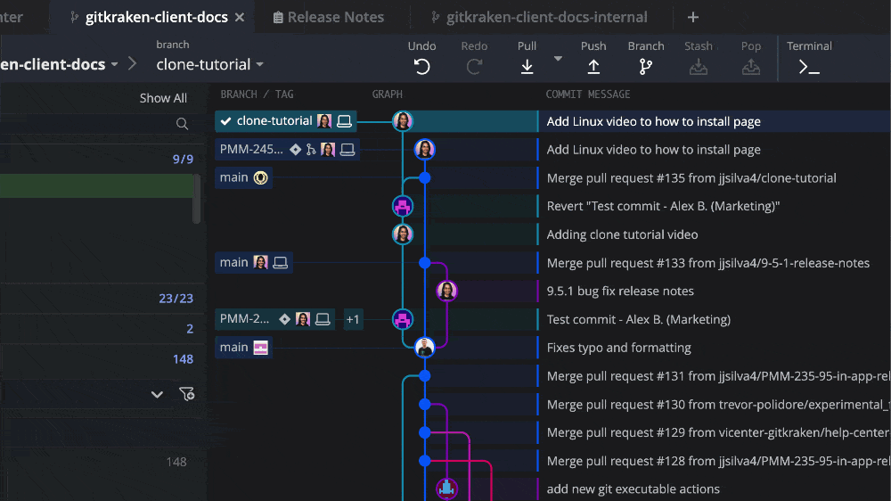Select 'Revert Test commit - Alex B.' message
This screenshot has height=501, width=891.
pyautogui.click(x=663, y=206)
